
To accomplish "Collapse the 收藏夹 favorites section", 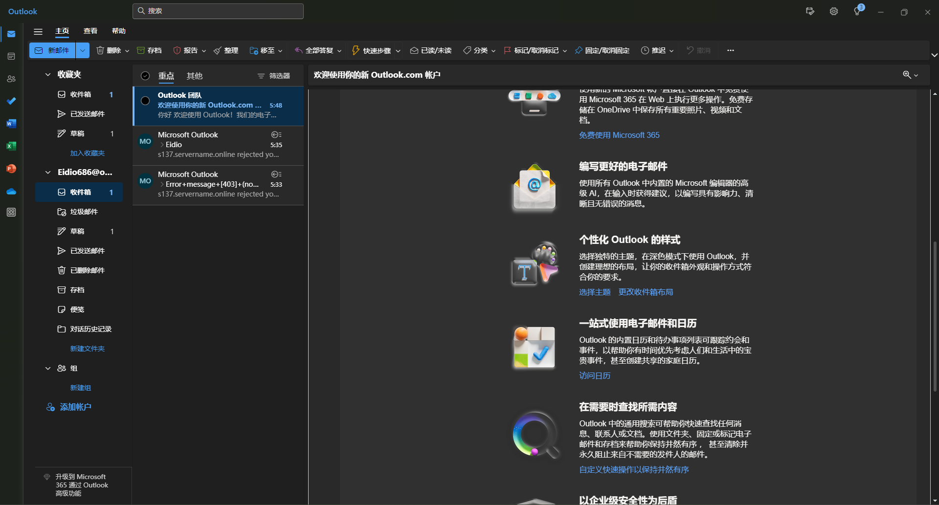I will click(48, 75).
